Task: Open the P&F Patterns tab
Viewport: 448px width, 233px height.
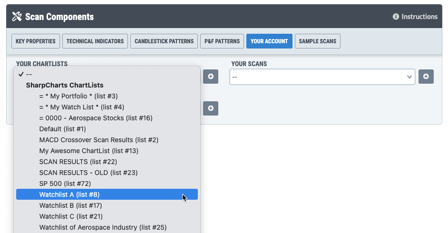Action: click(222, 41)
